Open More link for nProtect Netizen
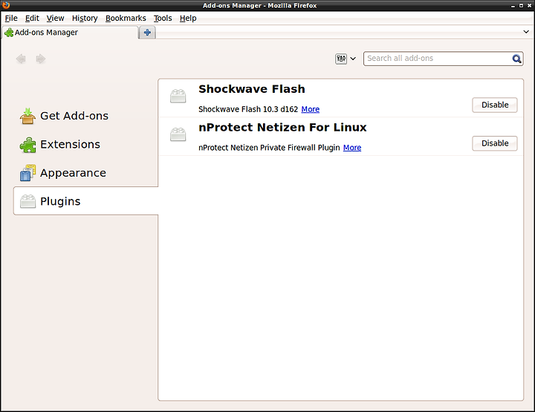 (352, 148)
